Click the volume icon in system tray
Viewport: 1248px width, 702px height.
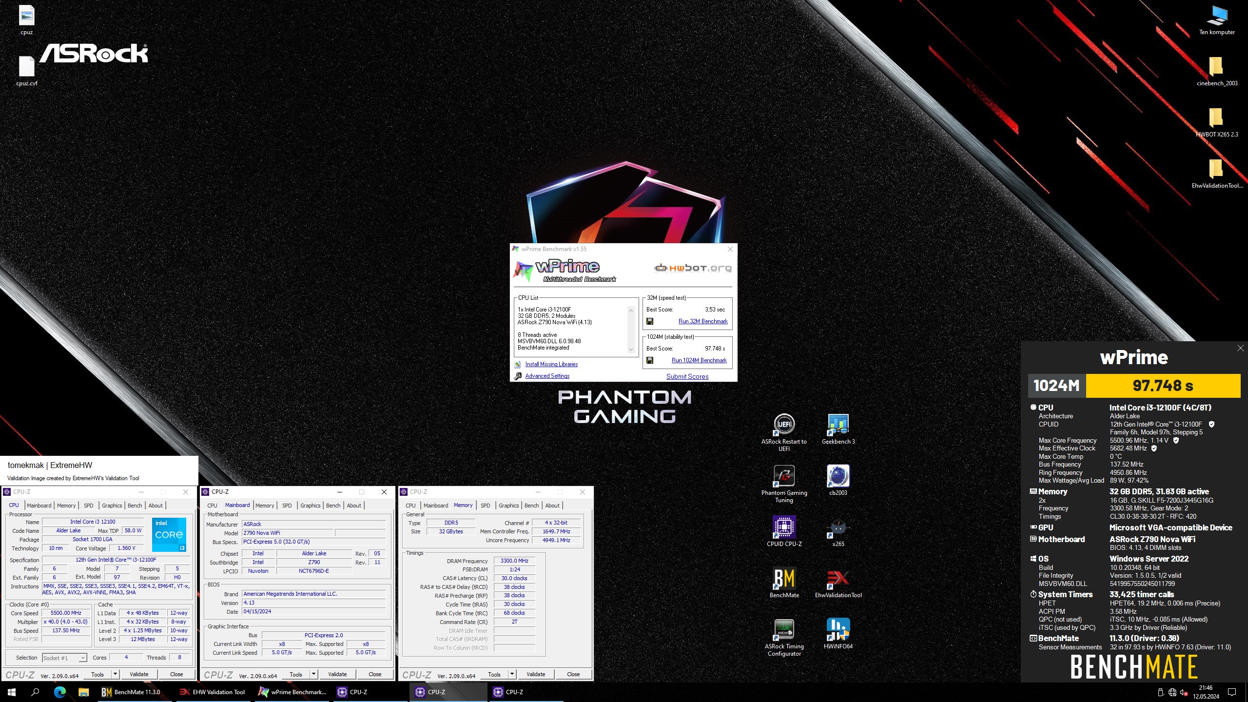[x=1184, y=692]
